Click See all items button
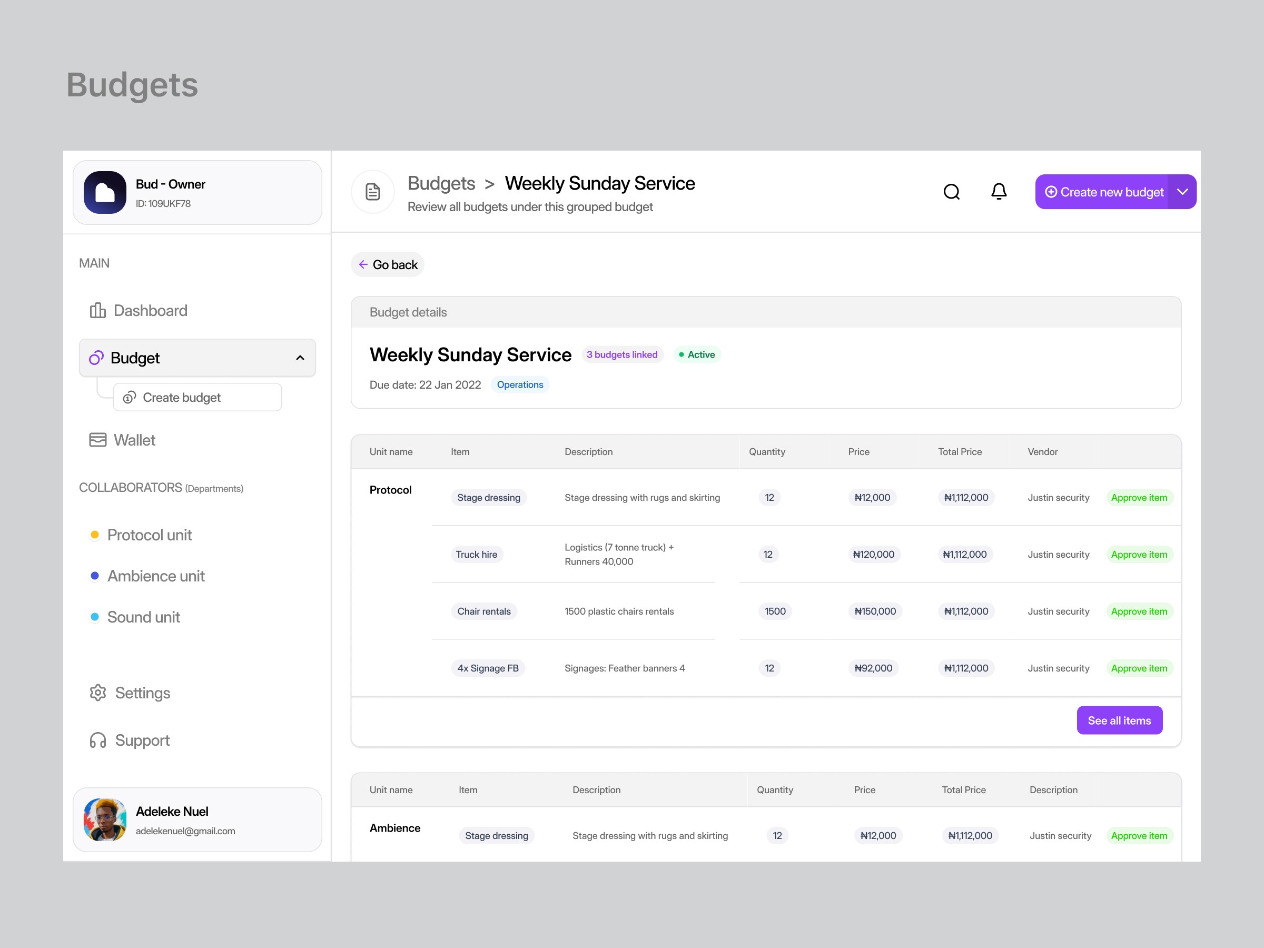This screenshot has height=948, width=1264. (1119, 720)
